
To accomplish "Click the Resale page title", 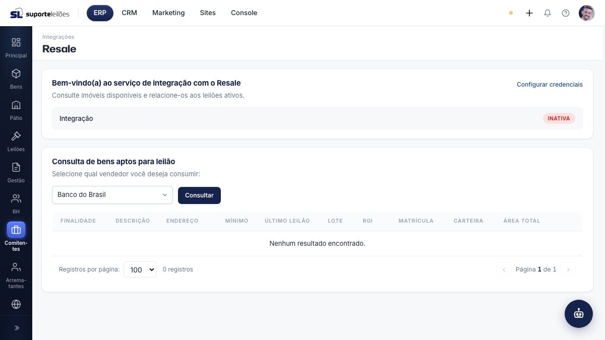I will [59, 49].
